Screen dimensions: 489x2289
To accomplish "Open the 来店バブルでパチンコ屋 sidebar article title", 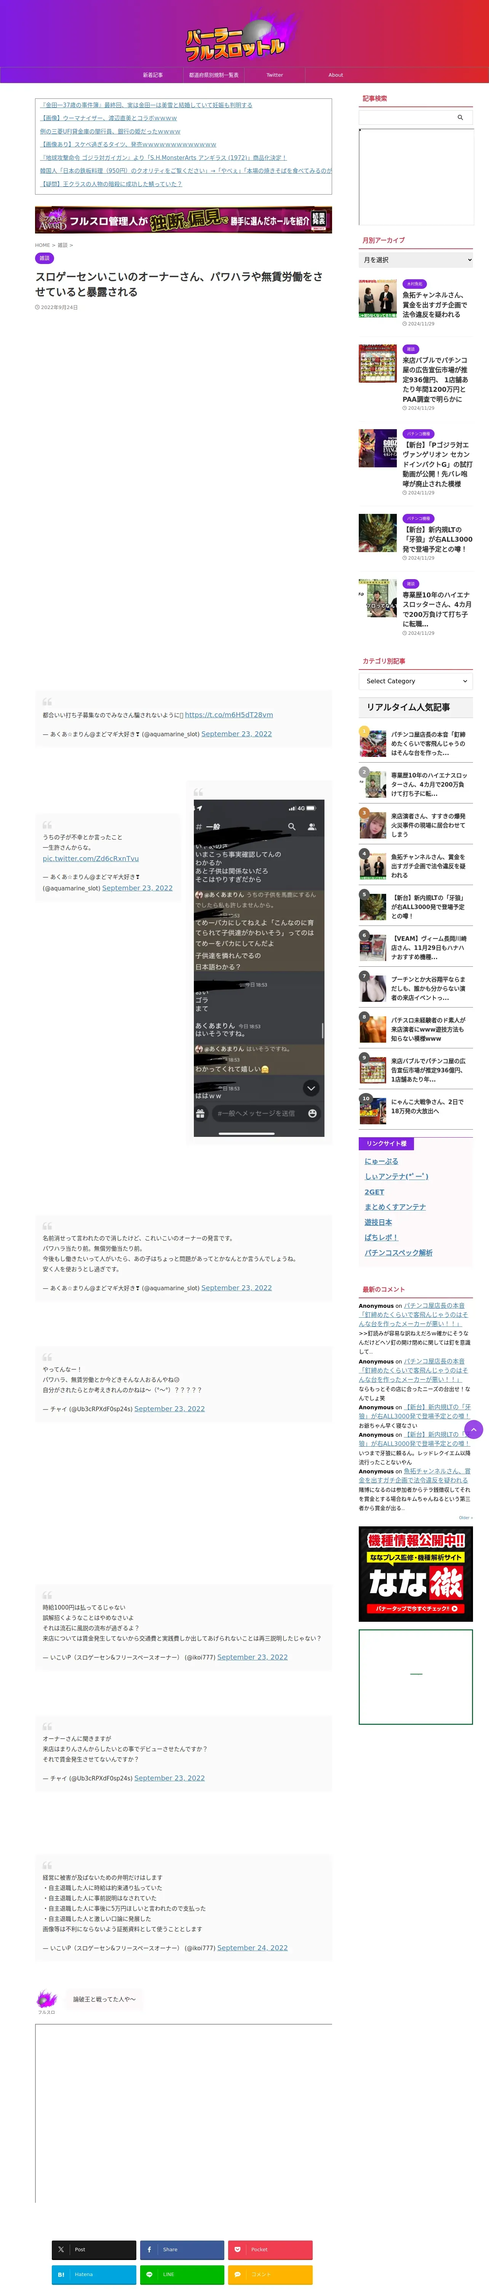I will (436, 380).
